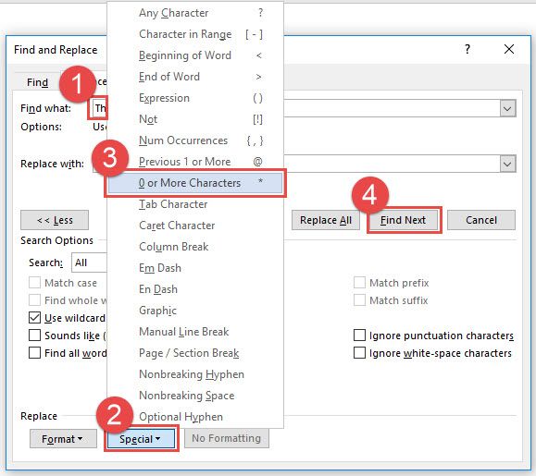Screen dimensions: 536x476
Task: Uncheck the Use wildcards checkbox
Action: click(x=34, y=318)
